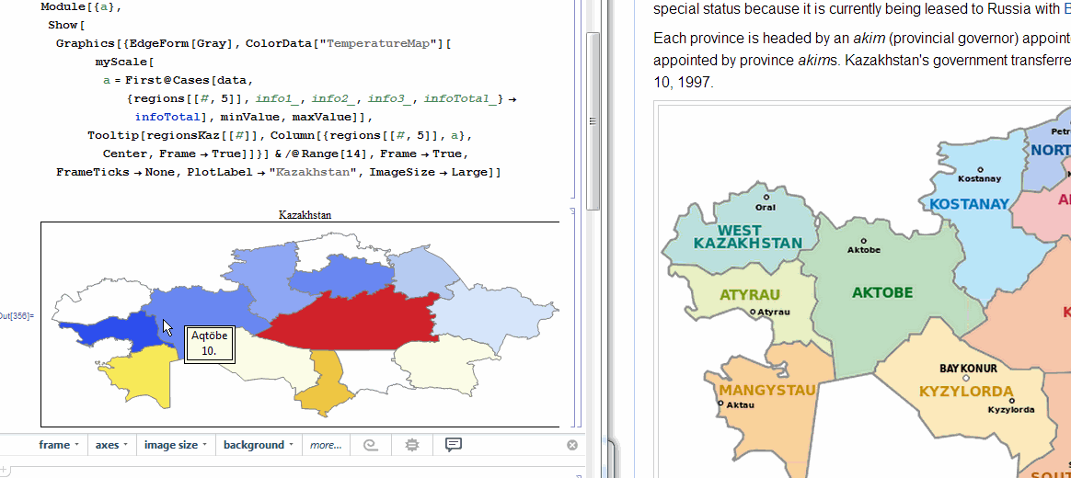Open the frame suggestion dropdown
The height and width of the screenshot is (478, 1071).
point(59,445)
